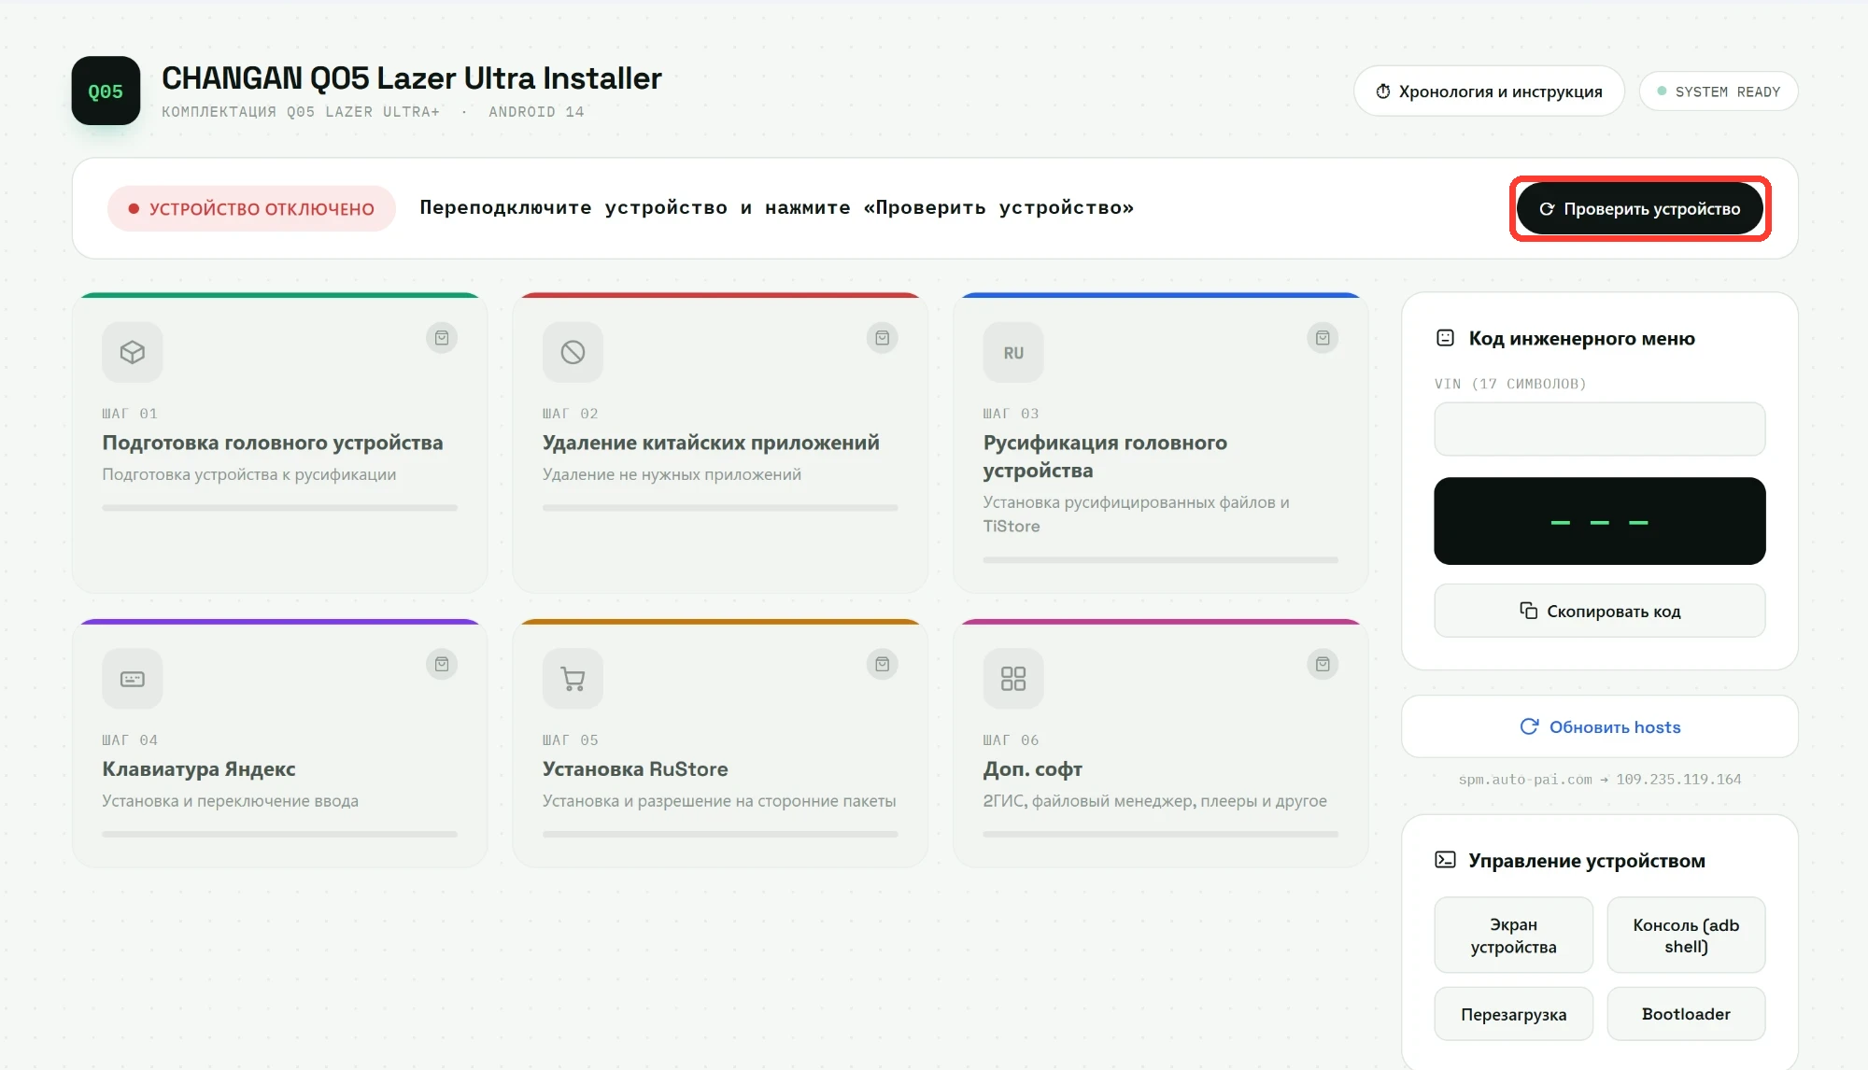The width and height of the screenshot is (1868, 1070).
Task: Click the keyboard icon on Step 04 card
Action: [133, 679]
